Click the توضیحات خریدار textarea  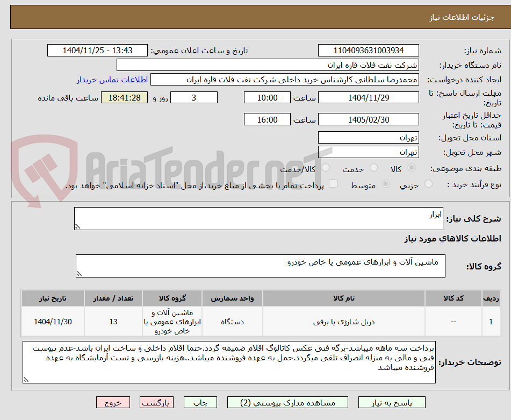[229, 362]
